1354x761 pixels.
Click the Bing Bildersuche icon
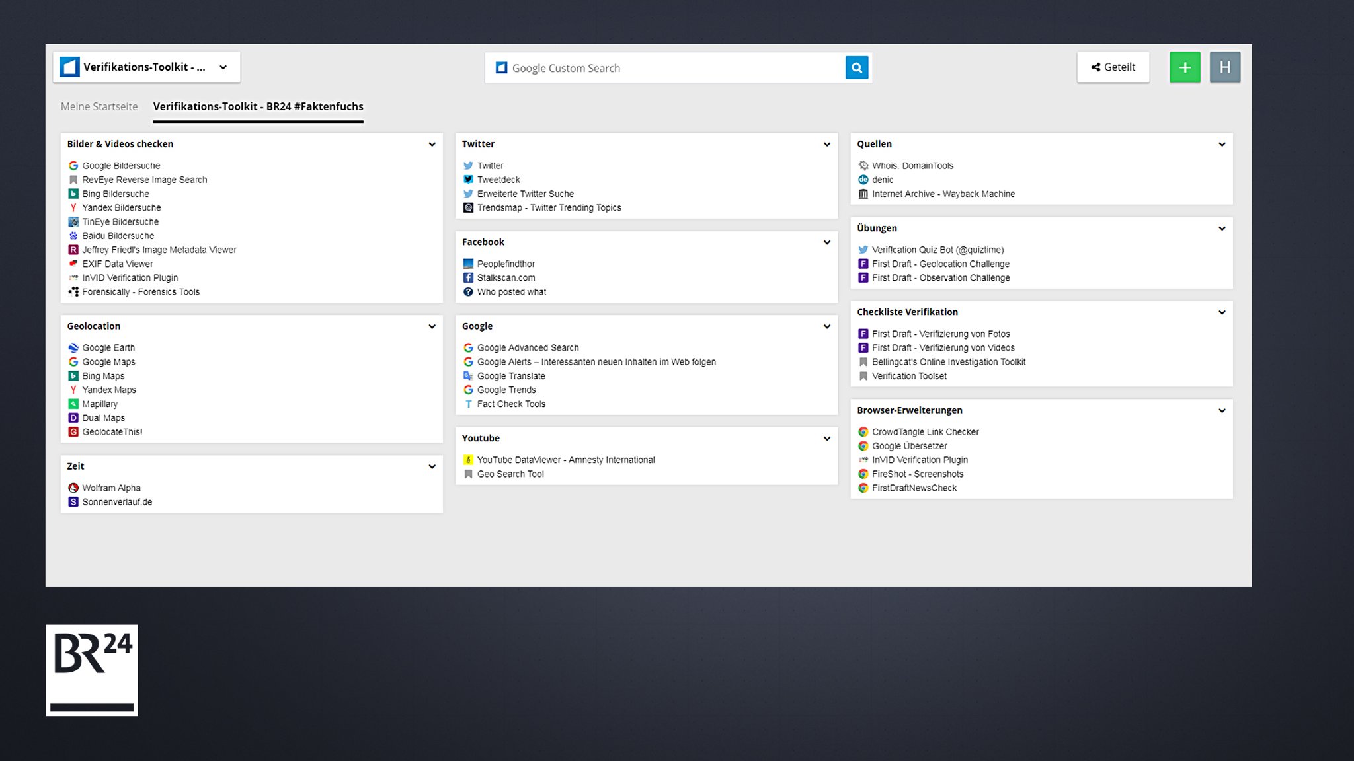click(x=73, y=194)
